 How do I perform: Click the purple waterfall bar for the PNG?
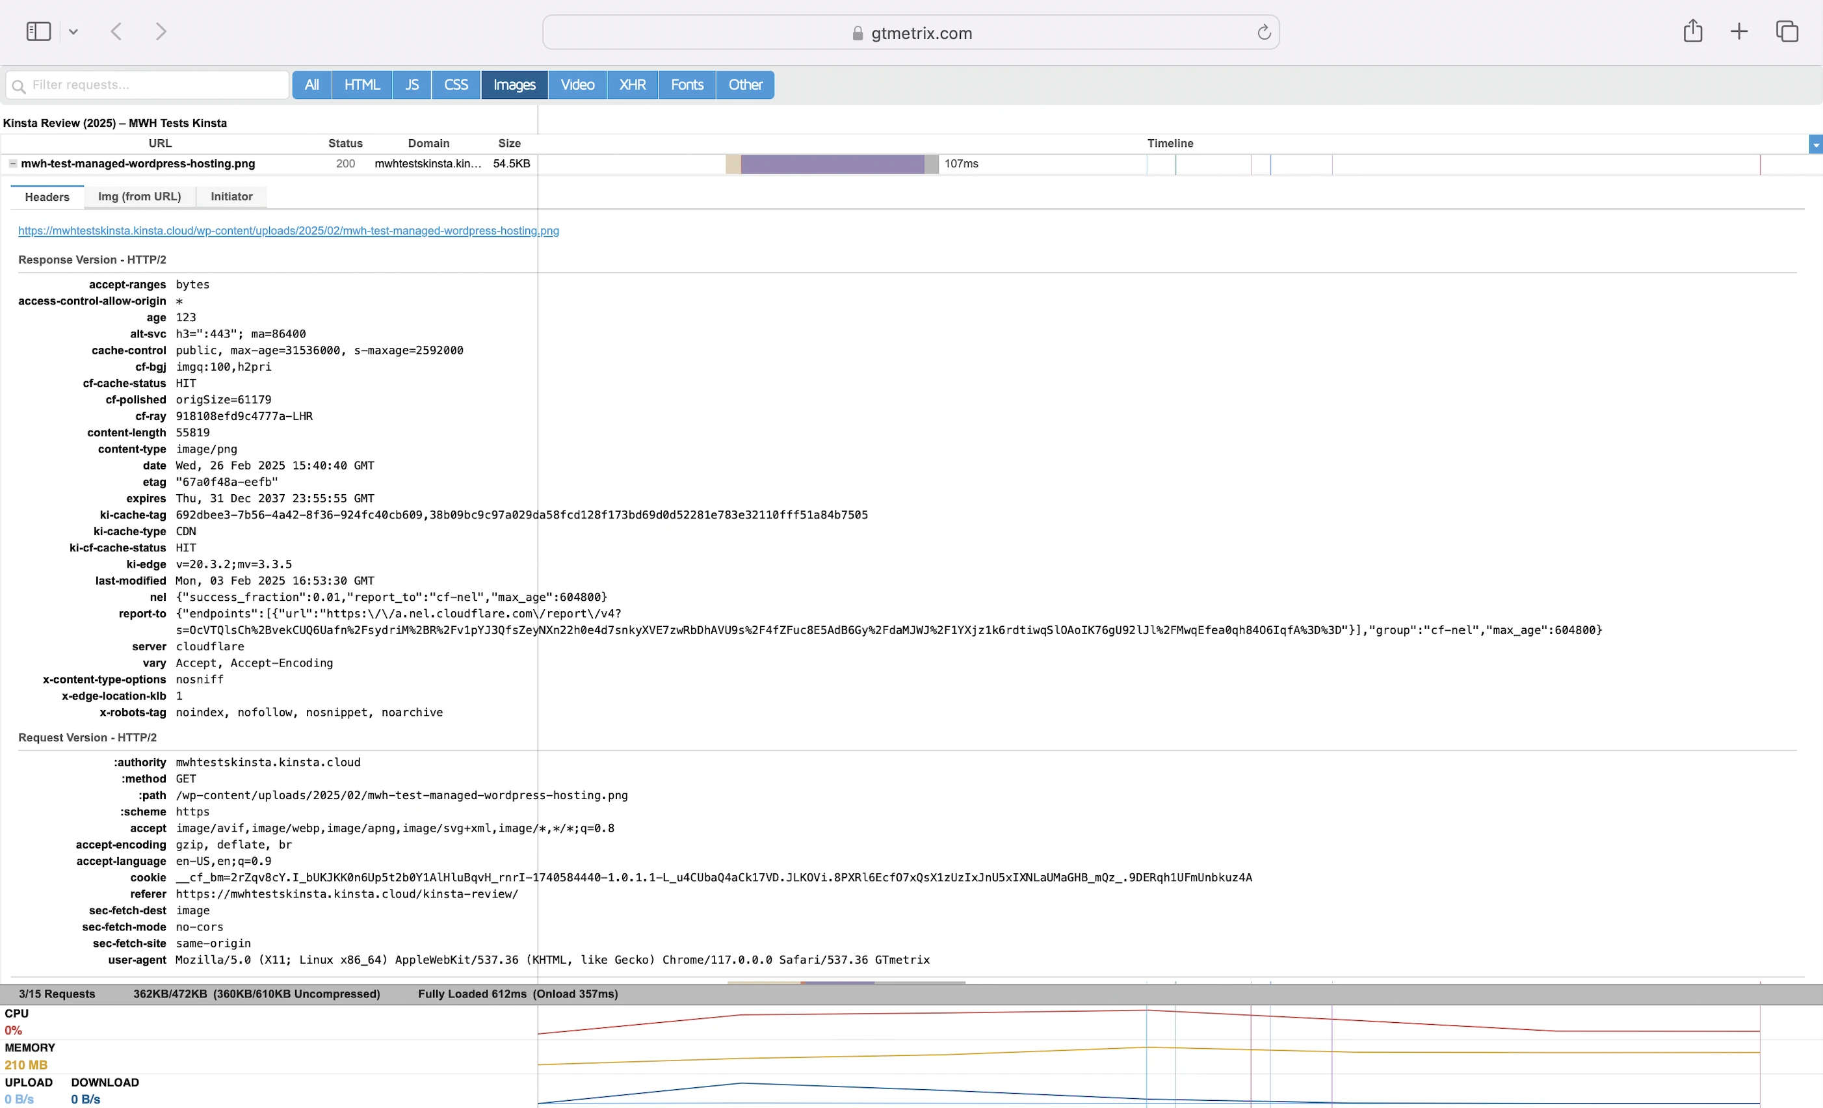[832, 165]
